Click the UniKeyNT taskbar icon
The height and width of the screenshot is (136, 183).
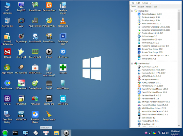pyautogui.click(x=46, y=133)
